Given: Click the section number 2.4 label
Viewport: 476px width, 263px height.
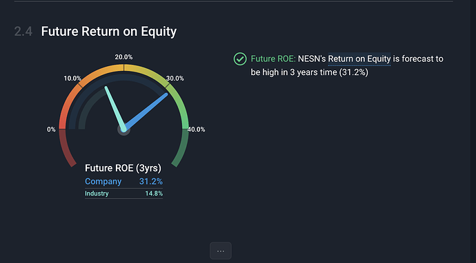Looking at the screenshot, I should (x=23, y=32).
